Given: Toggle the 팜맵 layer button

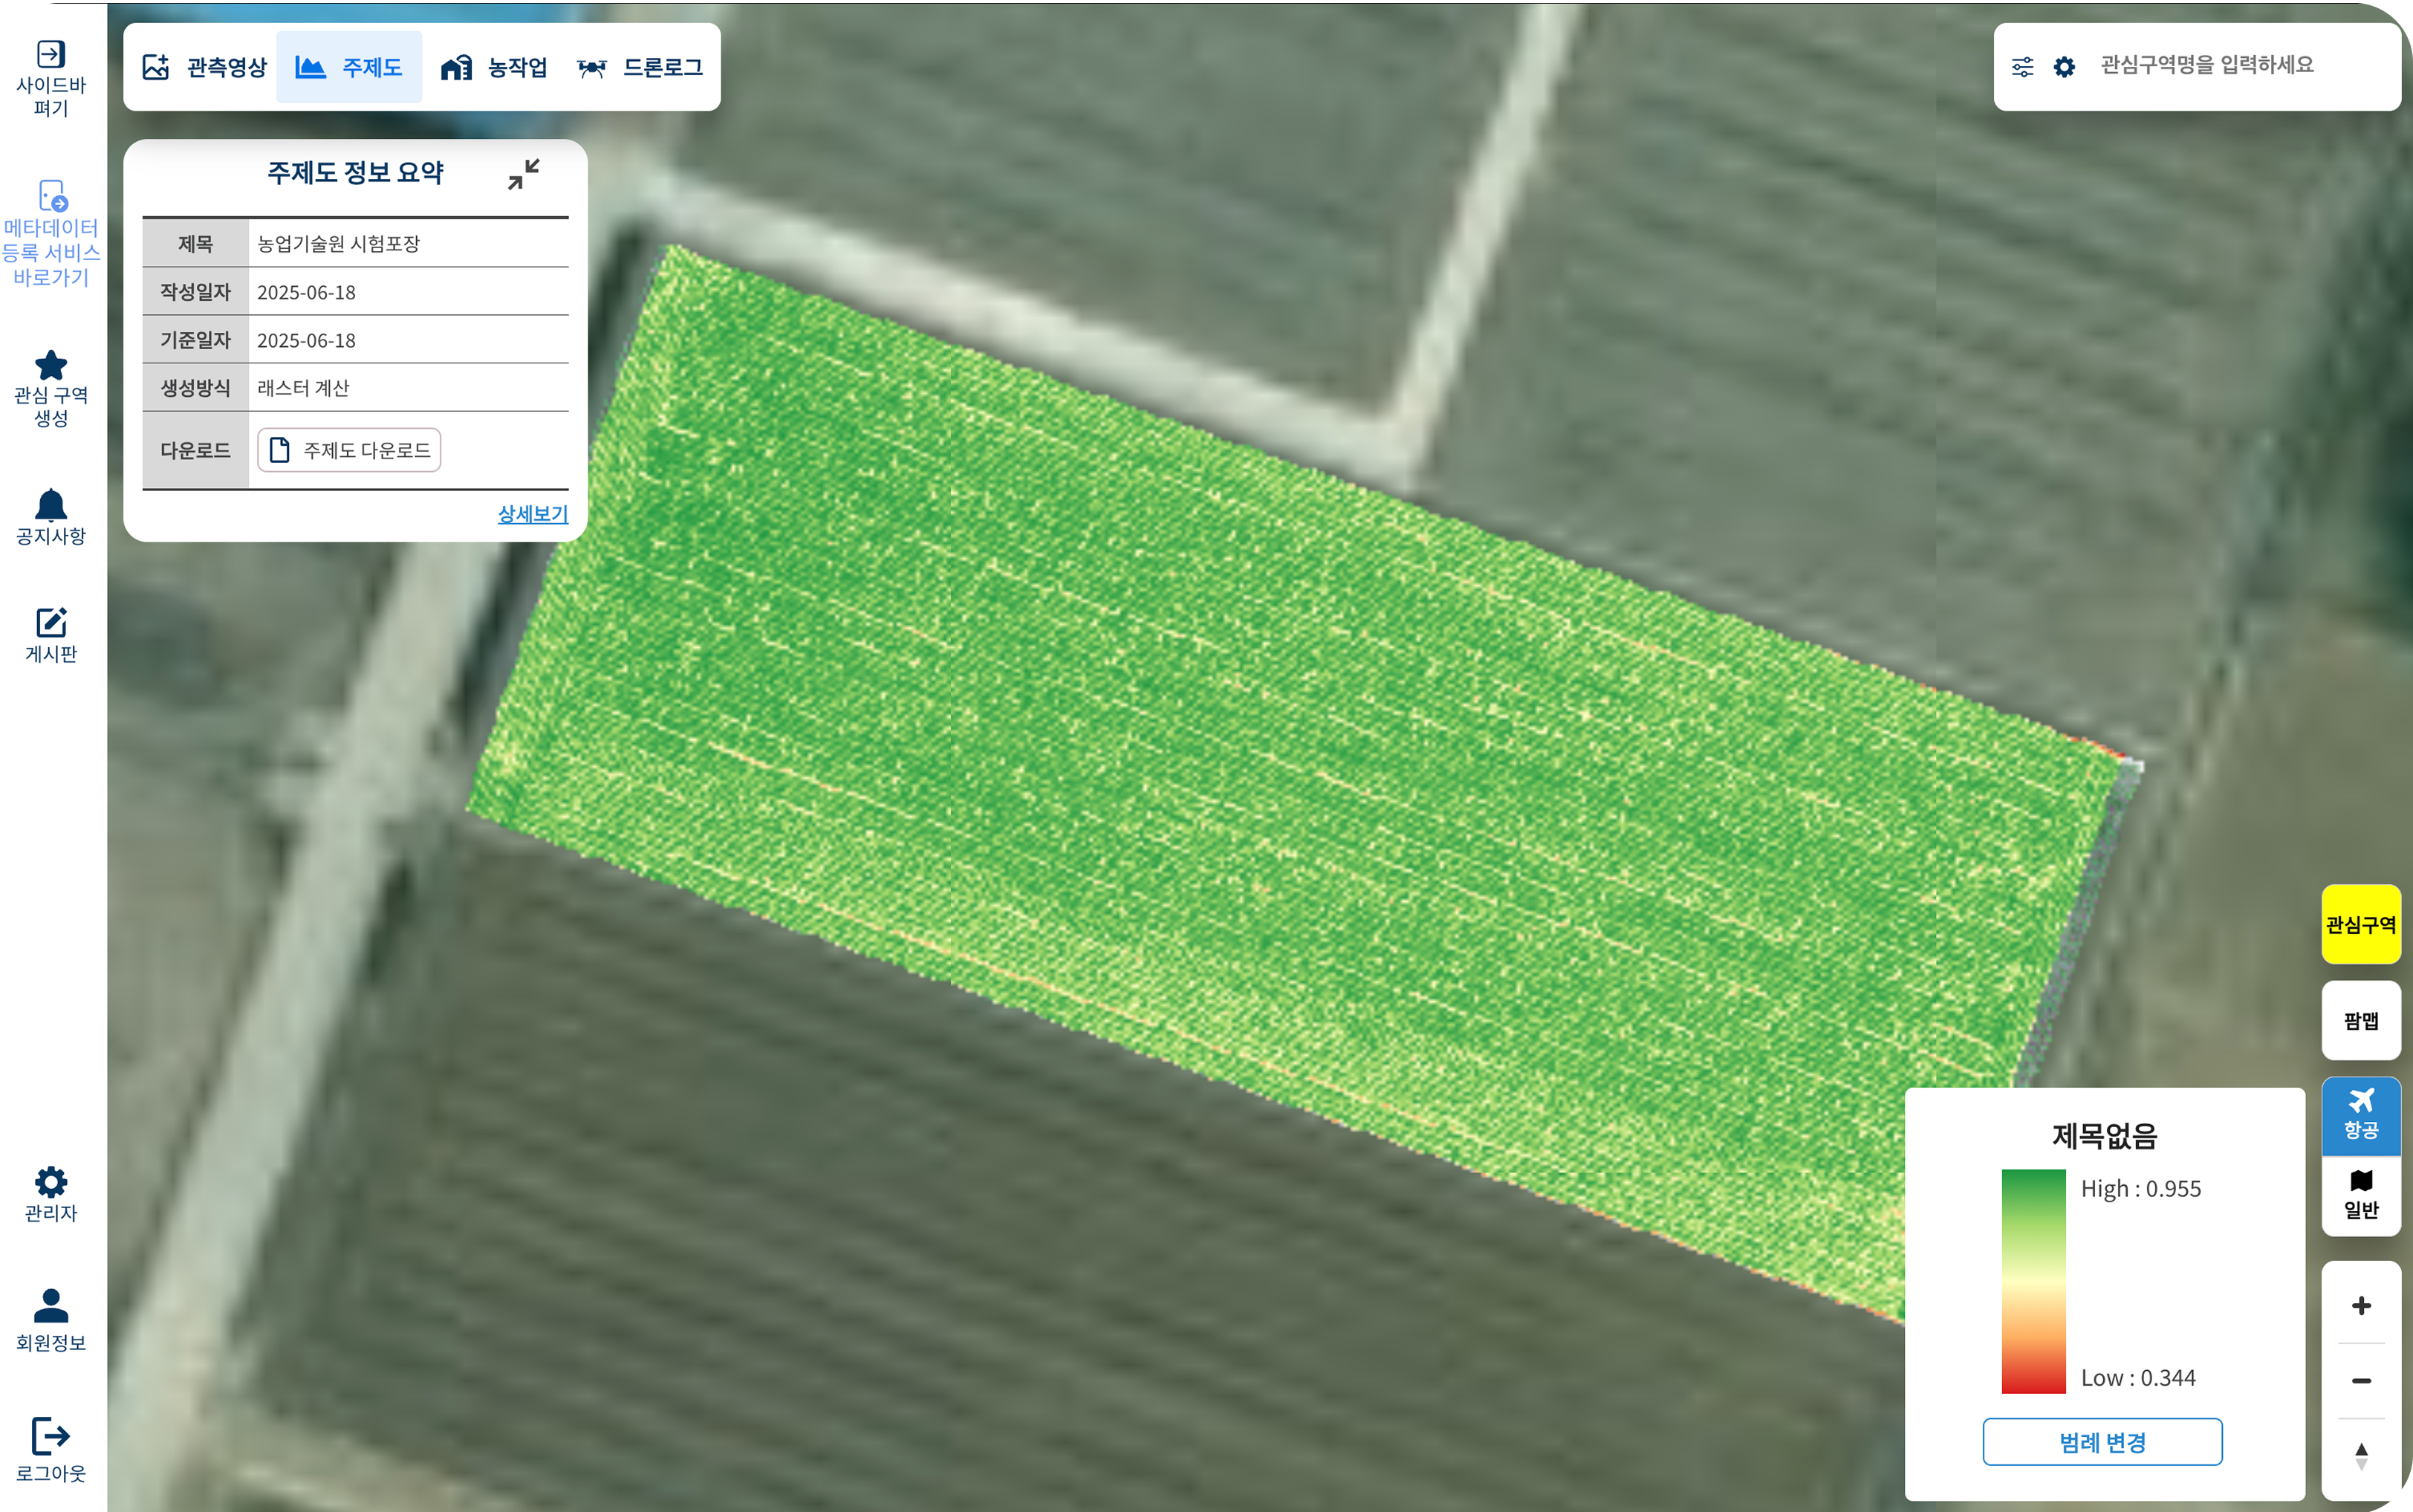Looking at the screenshot, I should coord(2360,1020).
